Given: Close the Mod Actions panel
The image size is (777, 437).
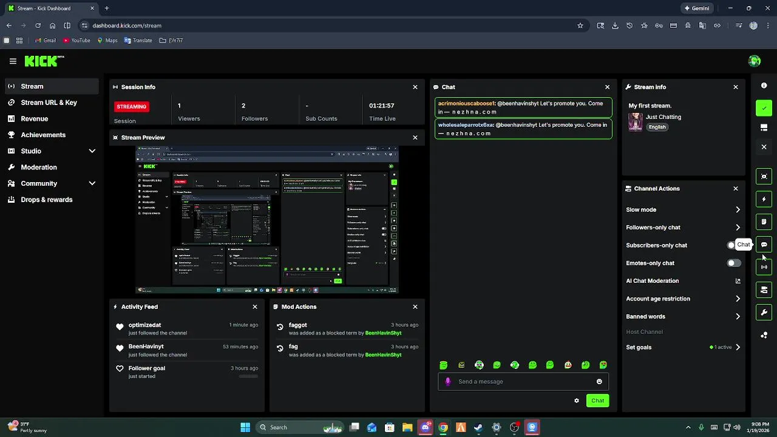Looking at the screenshot, I should click(x=415, y=307).
